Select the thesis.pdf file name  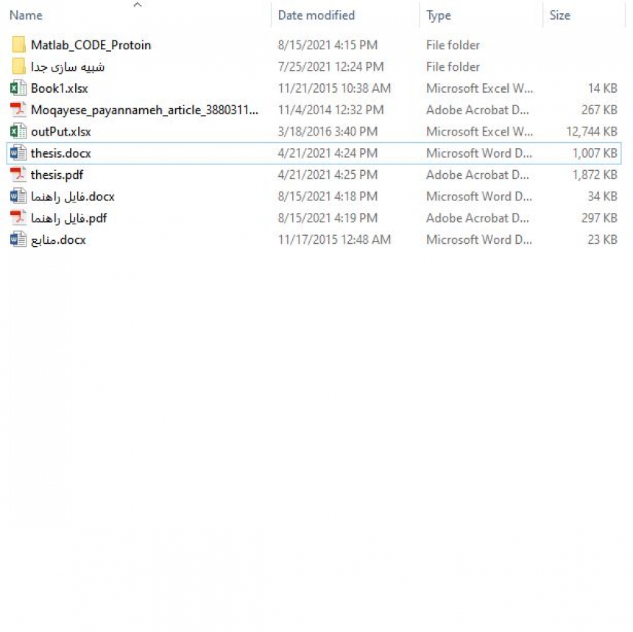tap(57, 175)
